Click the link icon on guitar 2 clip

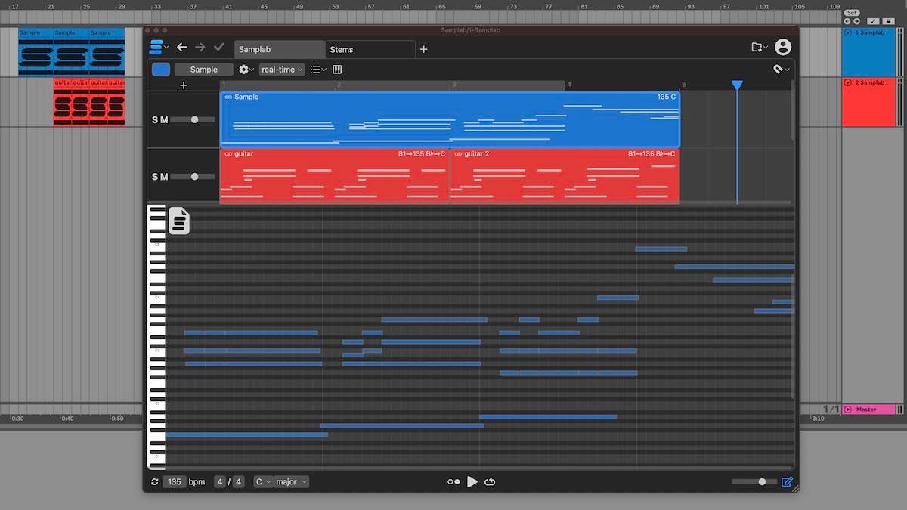(458, 154)
